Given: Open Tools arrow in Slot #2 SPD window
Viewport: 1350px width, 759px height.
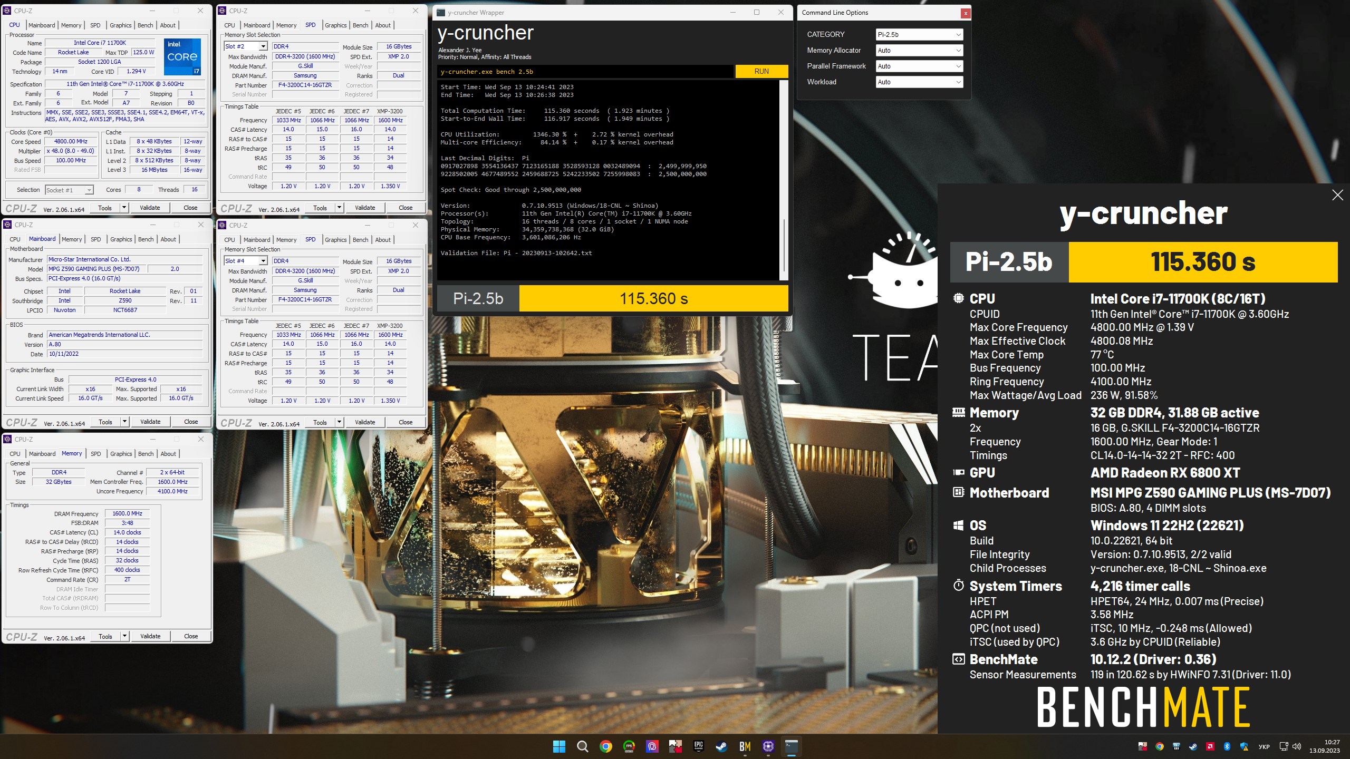Looking at the screenshot, I should 339,208.
